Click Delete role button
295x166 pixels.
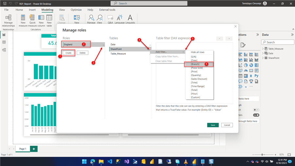pyautogui.click(x=82, y=53)
